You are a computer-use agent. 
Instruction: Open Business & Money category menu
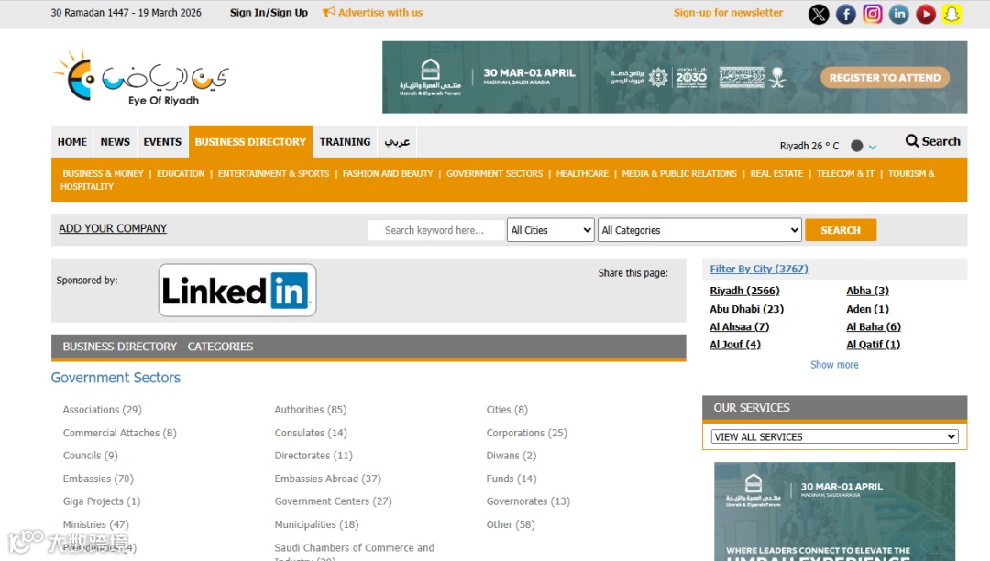tap(103, 173)
